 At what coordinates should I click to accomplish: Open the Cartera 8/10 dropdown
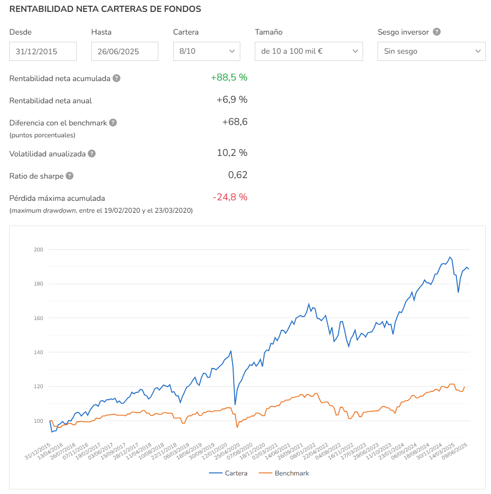click(207, 51)
